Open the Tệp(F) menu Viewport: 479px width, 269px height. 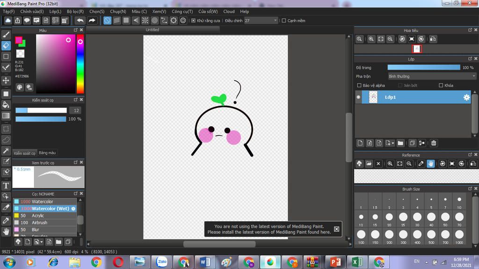8,11
